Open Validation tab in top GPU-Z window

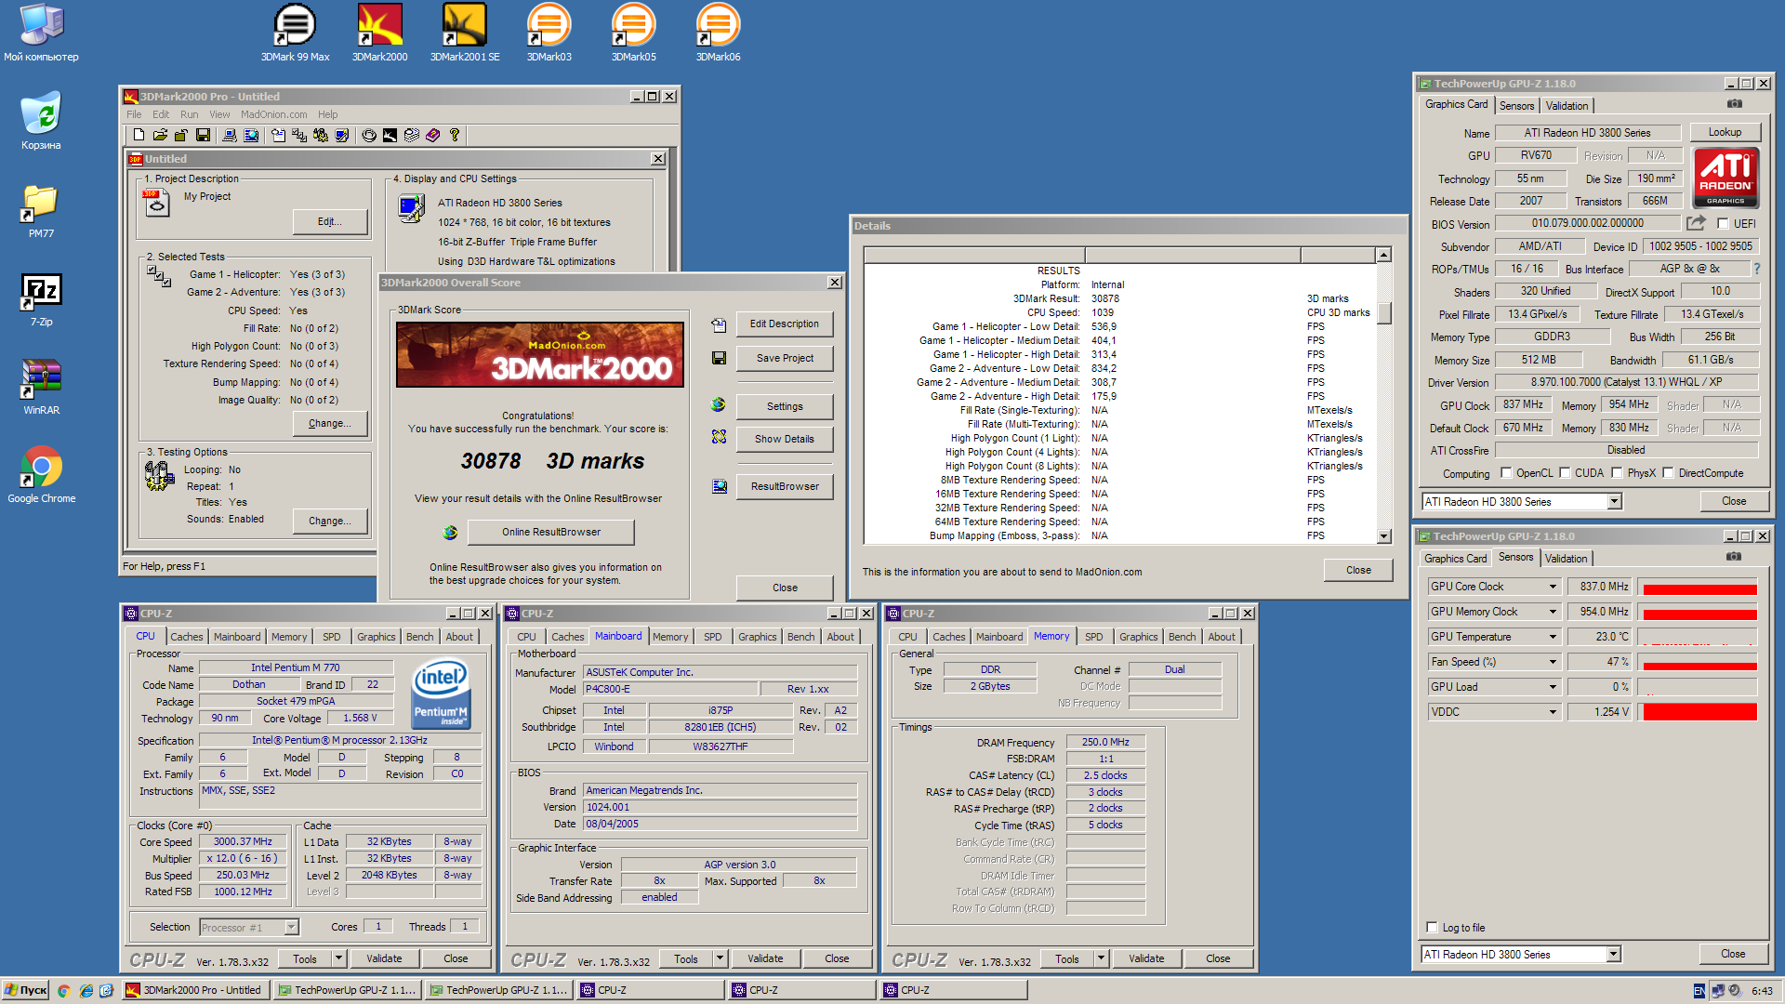[1567, 106]
